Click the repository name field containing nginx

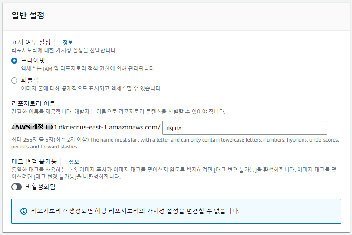click(x=245, y=128)
